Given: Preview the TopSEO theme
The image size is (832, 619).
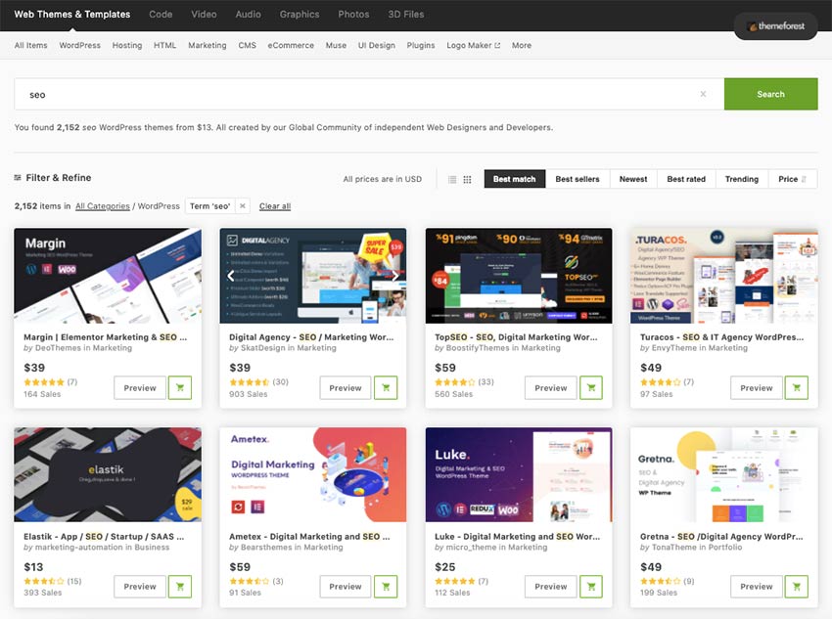Looking at the screenshot, I should [551, 388].
